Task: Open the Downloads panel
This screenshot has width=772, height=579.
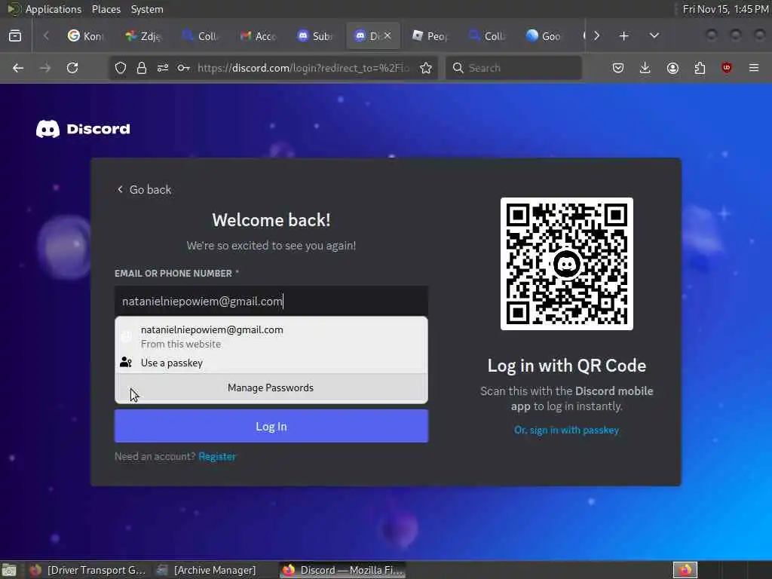Action: [645, 68]
